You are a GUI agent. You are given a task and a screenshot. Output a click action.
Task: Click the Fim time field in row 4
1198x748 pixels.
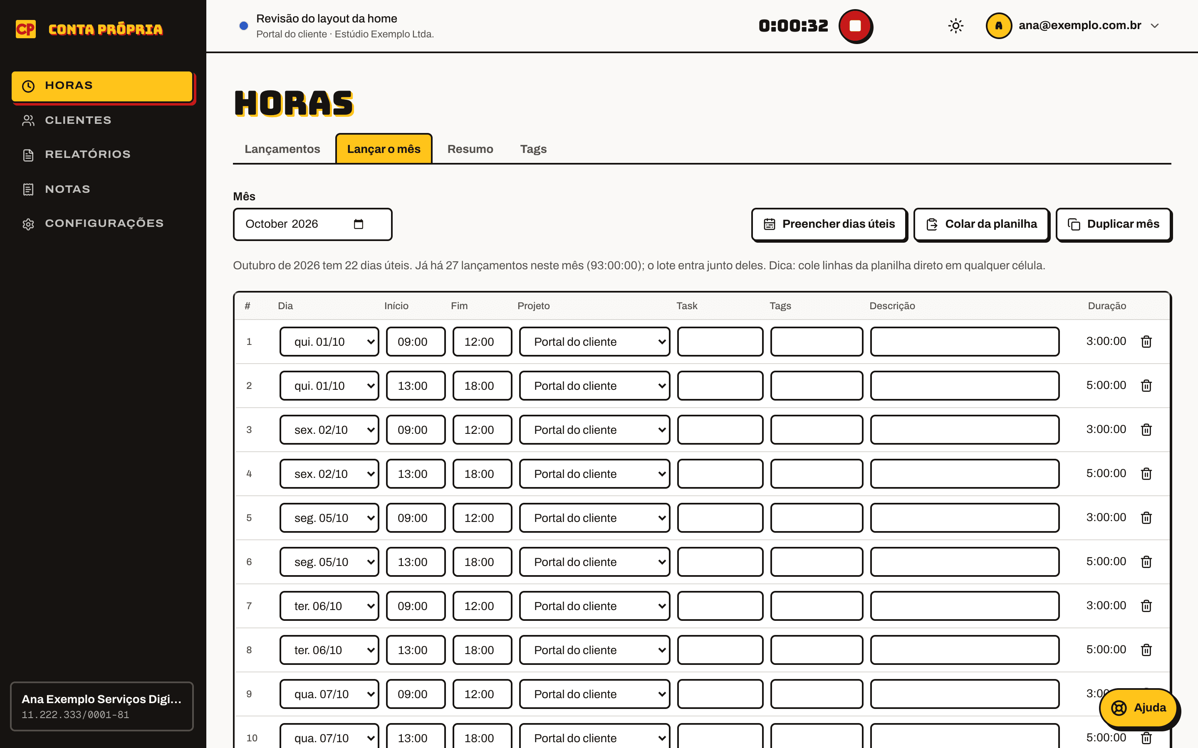pyautogui.click(x=482, y=473)
